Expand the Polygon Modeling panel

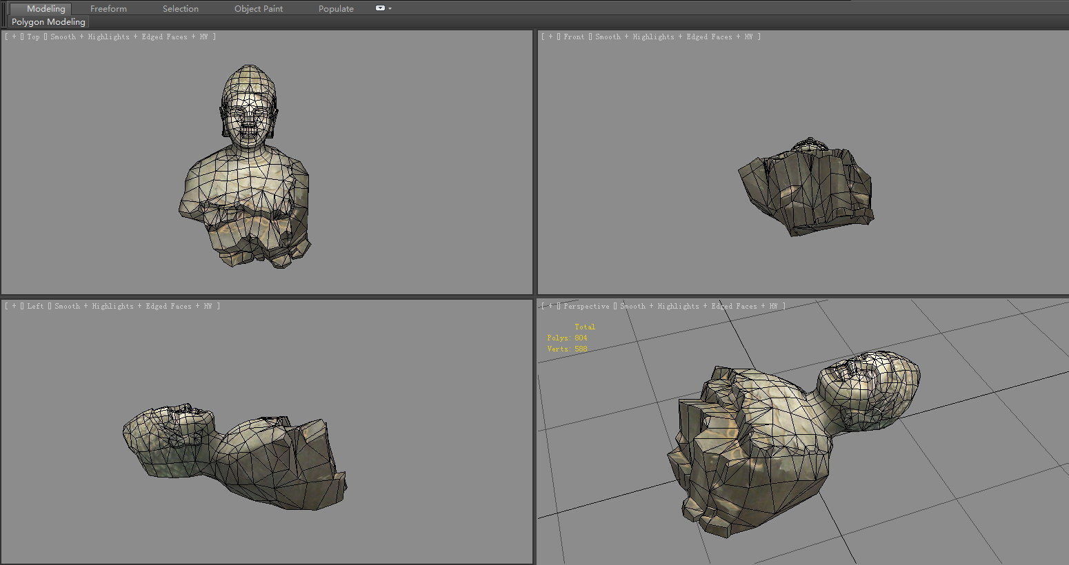tap(48, 21)
